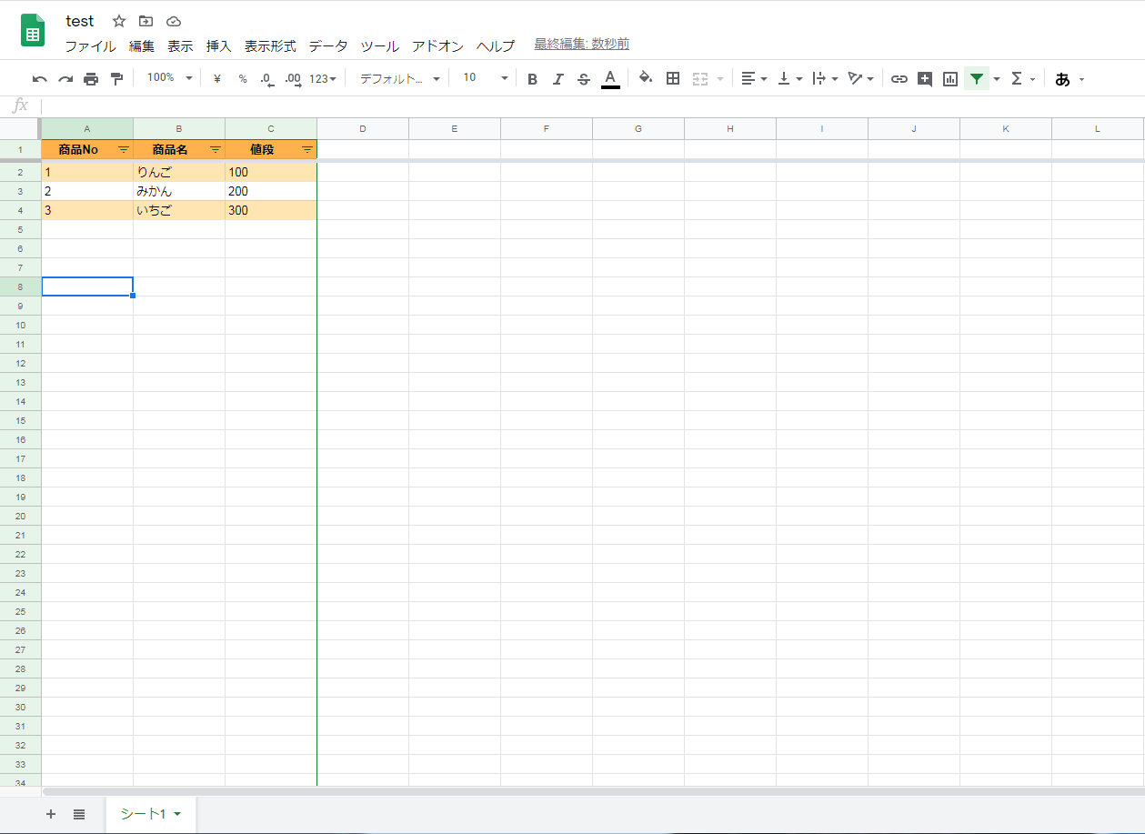Viewport: 1145px width, 834px height.
Task: Toggle strikethrough formatting
Action: [583, 78]
